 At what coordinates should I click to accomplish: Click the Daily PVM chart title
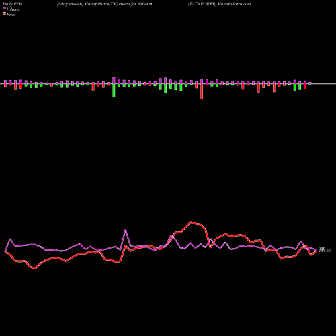point(13,4)
